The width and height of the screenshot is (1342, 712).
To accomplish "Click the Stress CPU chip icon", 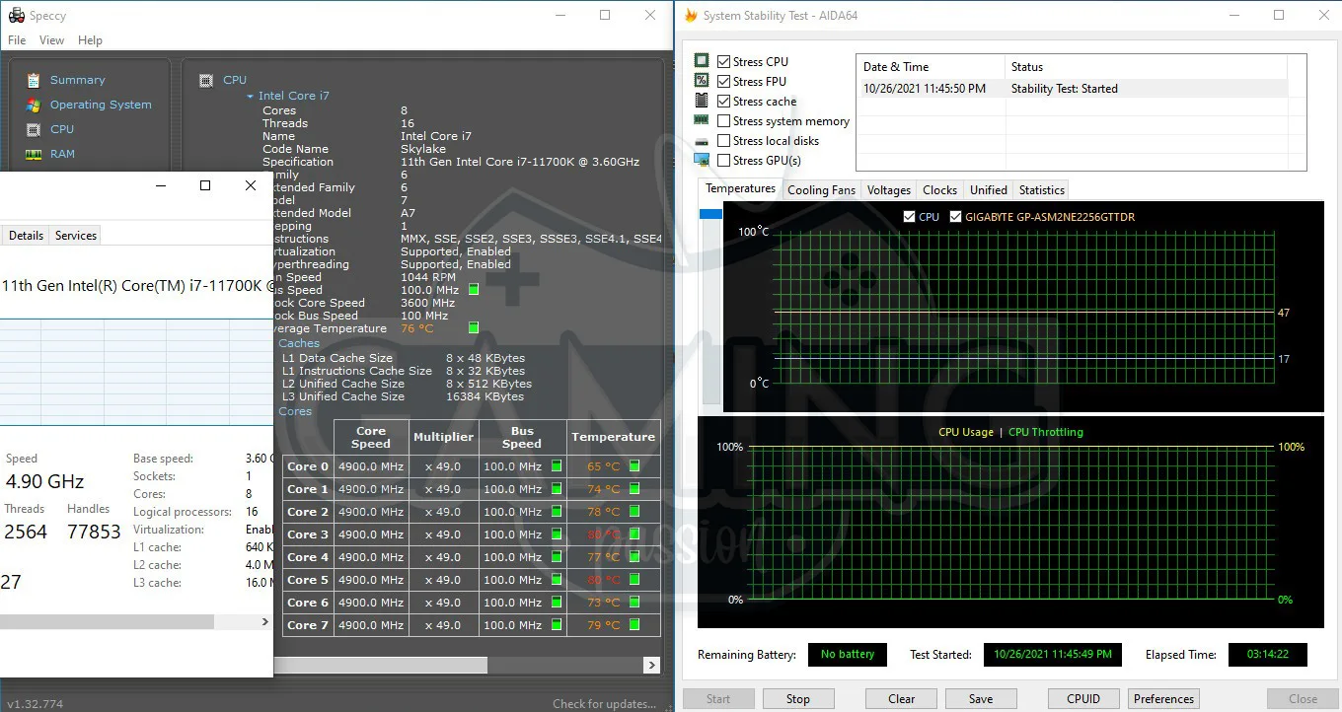I will click(702, 61).
